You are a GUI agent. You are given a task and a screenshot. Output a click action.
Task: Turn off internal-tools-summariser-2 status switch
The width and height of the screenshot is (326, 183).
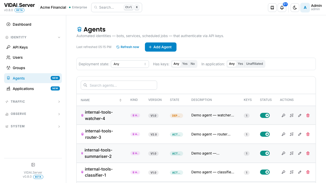(x=265, y=153)
